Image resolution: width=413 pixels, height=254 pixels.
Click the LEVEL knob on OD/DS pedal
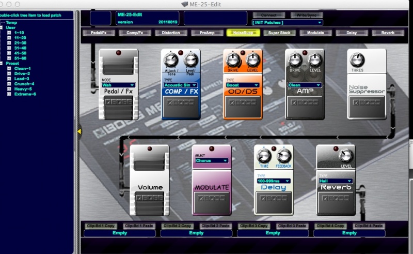pos(252,59)
